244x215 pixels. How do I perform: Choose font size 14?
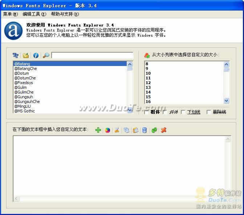tap(184, 92)
